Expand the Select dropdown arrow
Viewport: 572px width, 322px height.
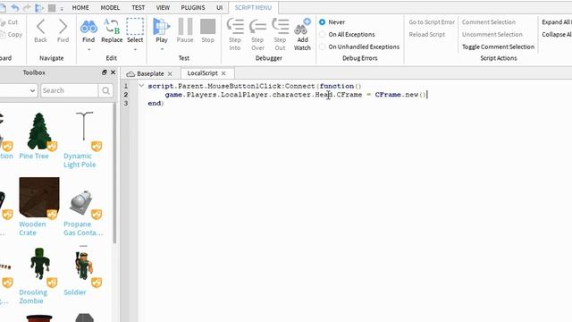pos(135,49)
